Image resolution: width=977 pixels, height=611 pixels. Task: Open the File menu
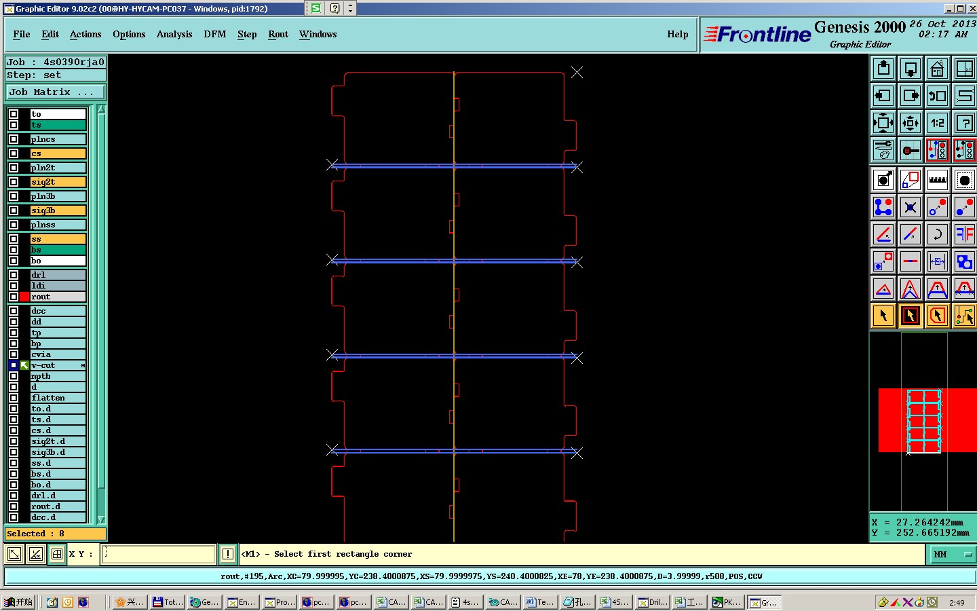(22, 34)
